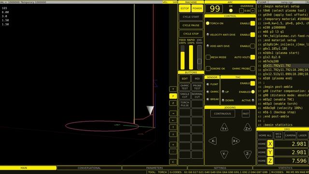Enable Ignore OK checkbox

208,69
